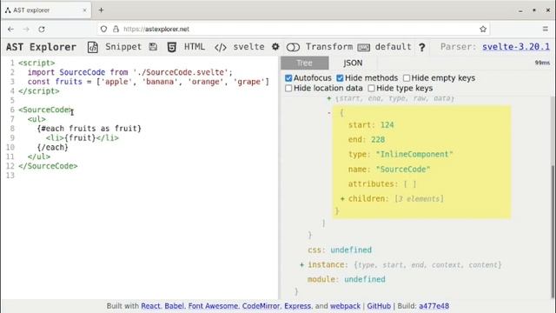This screenshot has width=556, height=313.
Task: Click the 'end: 228' tree row
Action: 367,139
